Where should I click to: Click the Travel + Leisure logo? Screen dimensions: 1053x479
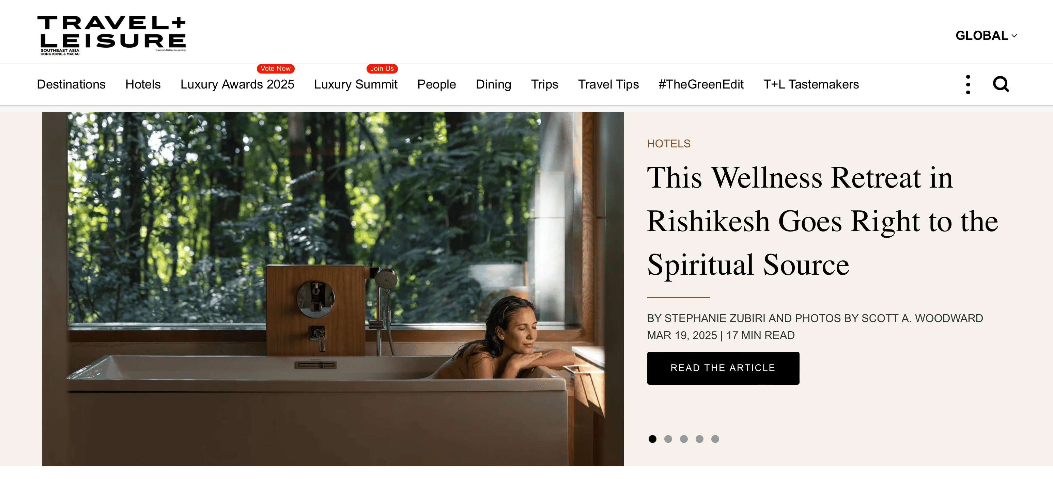click(112, 35)
